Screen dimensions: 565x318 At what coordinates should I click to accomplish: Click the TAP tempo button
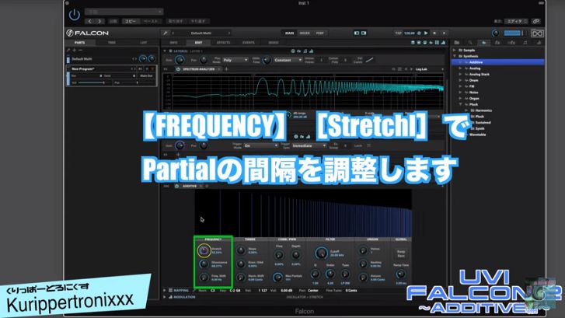click(398, 33)
